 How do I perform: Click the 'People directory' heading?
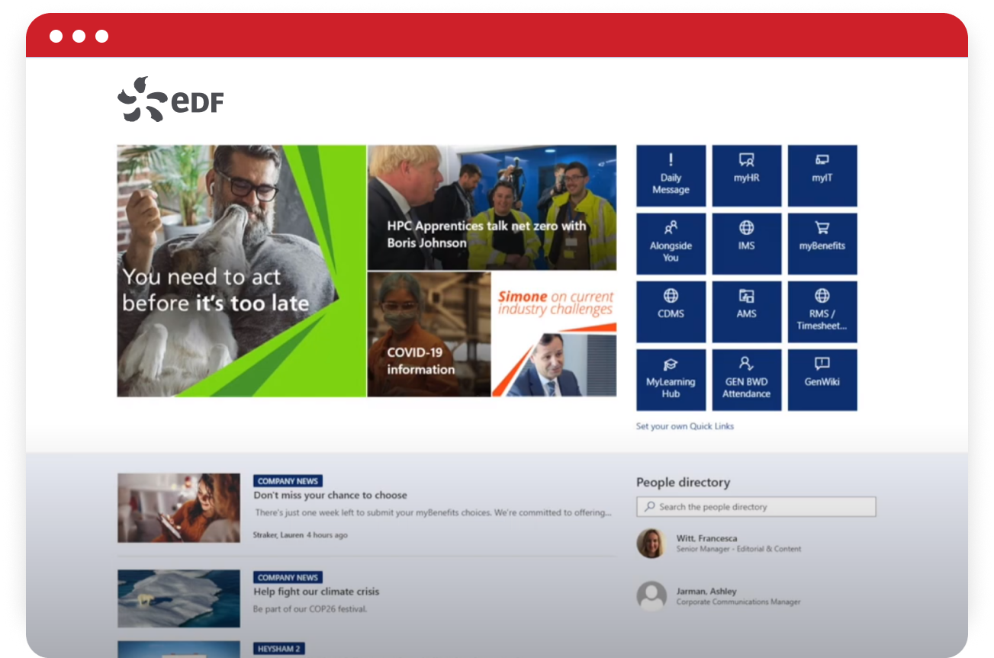click(683, 482)
